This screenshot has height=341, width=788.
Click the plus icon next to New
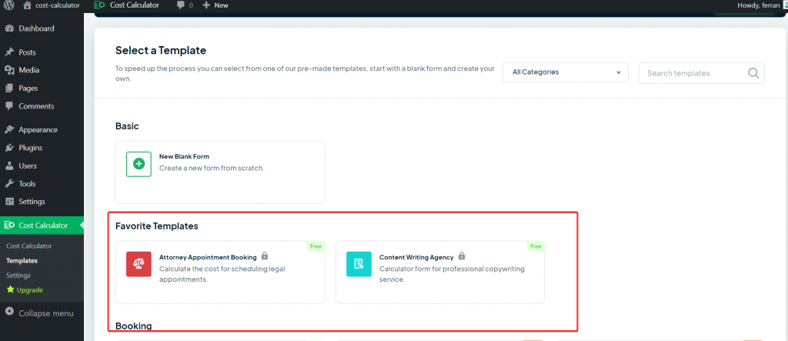point(206,5)
